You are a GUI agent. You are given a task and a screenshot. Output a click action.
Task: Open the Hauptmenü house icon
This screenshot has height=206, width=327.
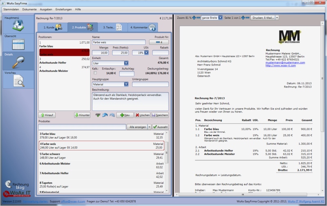(x=18, y=25)
